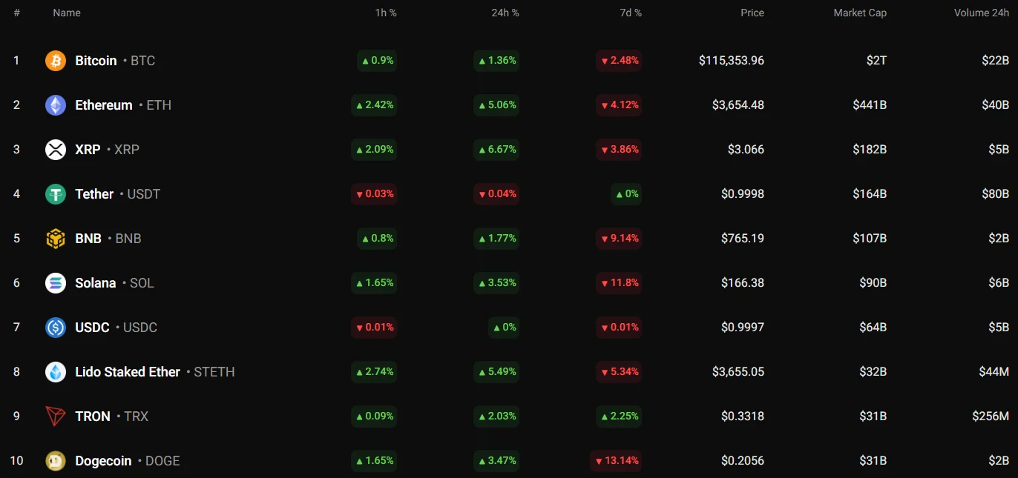Sort by the 24h % column
The width and height of the screenshot is (1018, 478).
505,13
